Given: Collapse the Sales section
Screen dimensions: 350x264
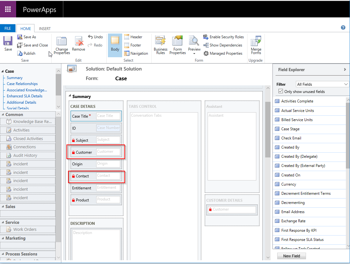Looking at the screenshot, I should 3,206.
